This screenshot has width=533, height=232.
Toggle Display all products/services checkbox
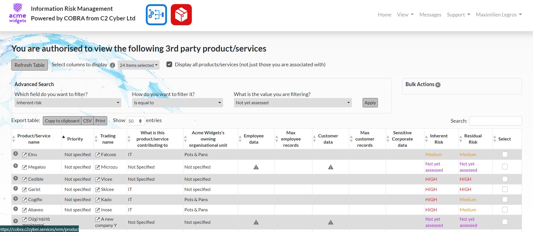pyautogui.click(x=169, y=64)
